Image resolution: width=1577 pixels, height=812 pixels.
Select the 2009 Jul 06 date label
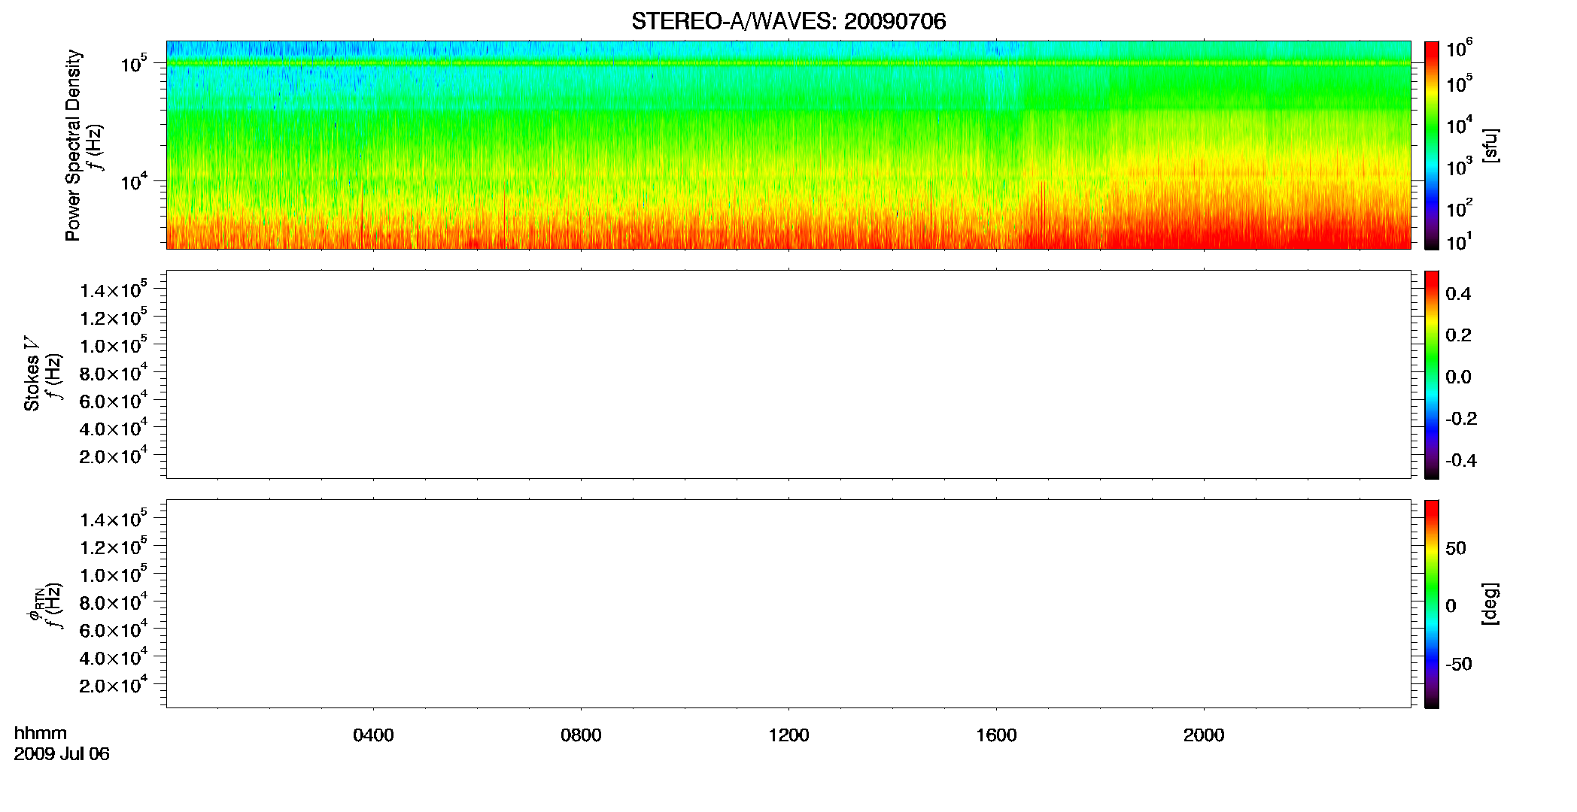(x=62, y=754)
